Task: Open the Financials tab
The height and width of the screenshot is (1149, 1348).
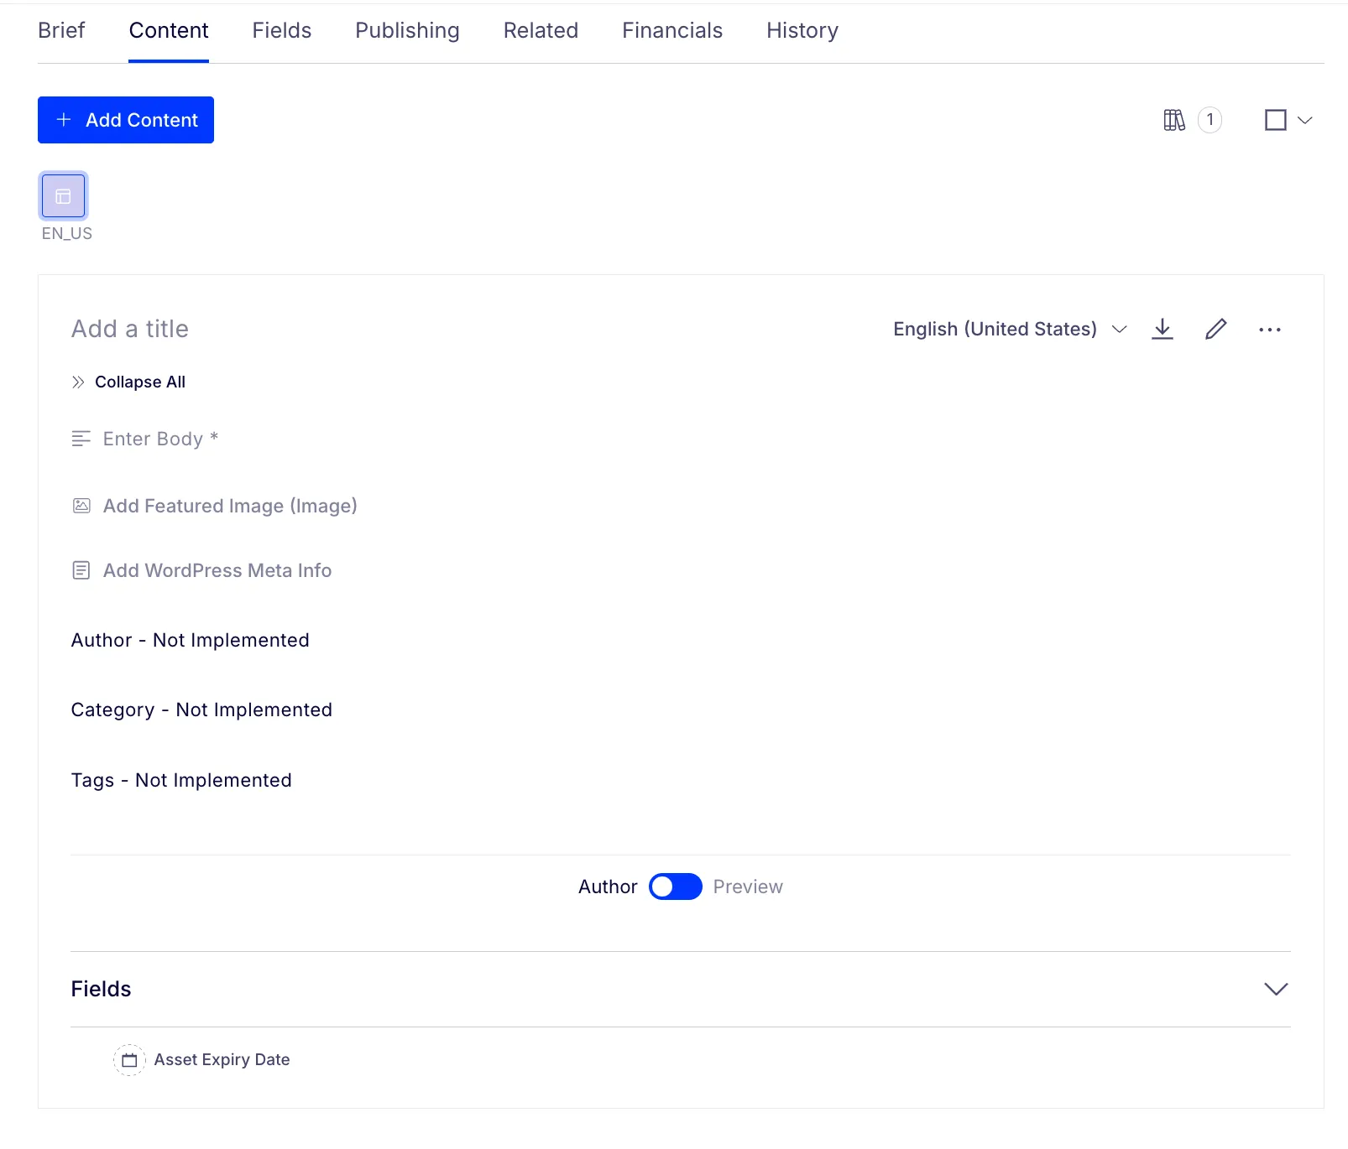Action: pyautogui.click(x=672, y=31)
